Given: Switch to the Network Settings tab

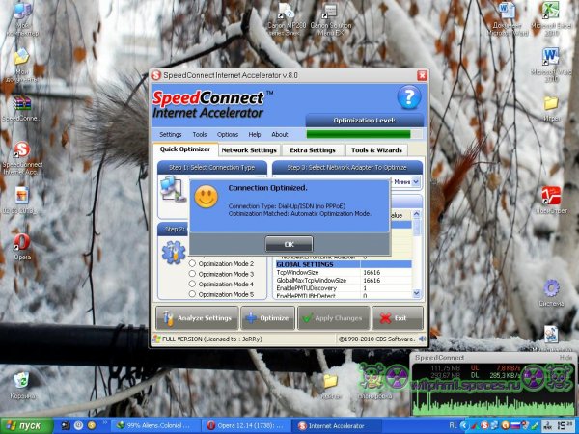Looking at the screenshot, I should coord(249,150).
